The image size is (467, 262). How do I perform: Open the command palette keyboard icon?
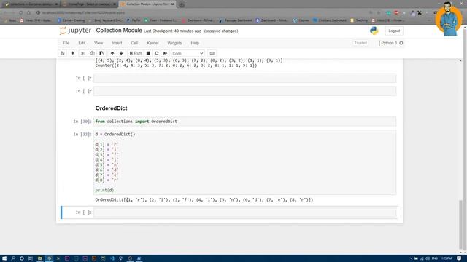[x=212, y=53]
